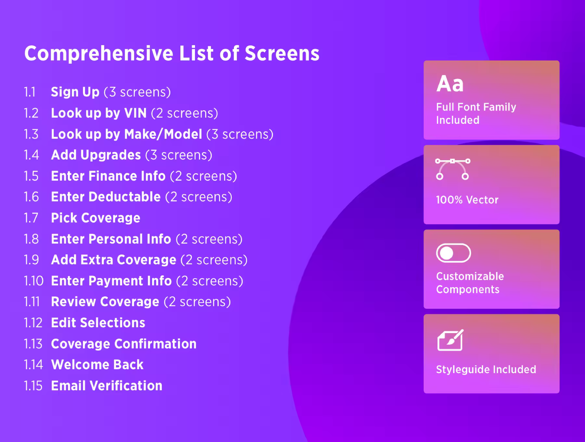Click Add Extra Coverage item
This screenshot has width=585, height=442.
point(114,260)
